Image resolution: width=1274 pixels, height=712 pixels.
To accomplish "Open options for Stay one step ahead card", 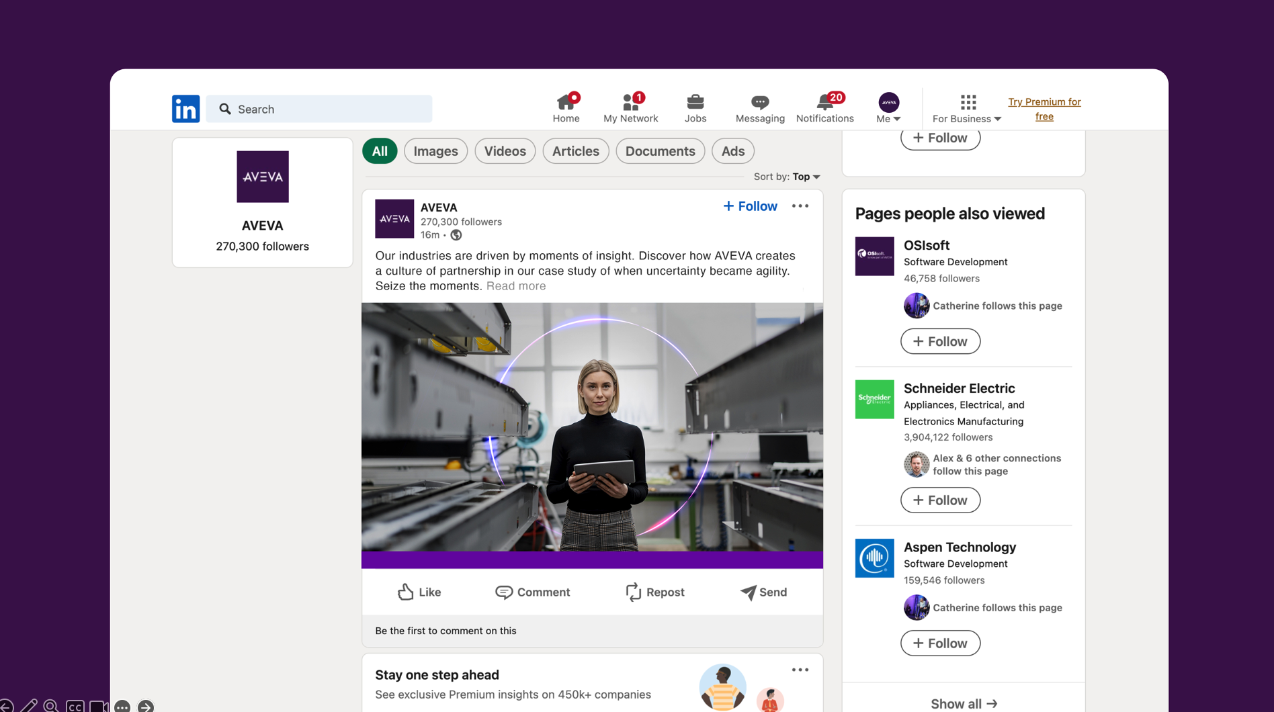I will (x=800, y=670).
